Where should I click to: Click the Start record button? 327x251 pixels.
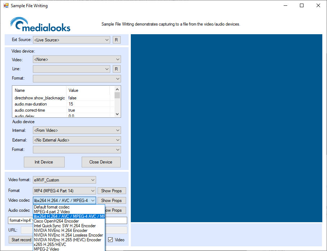pos(21,240)
